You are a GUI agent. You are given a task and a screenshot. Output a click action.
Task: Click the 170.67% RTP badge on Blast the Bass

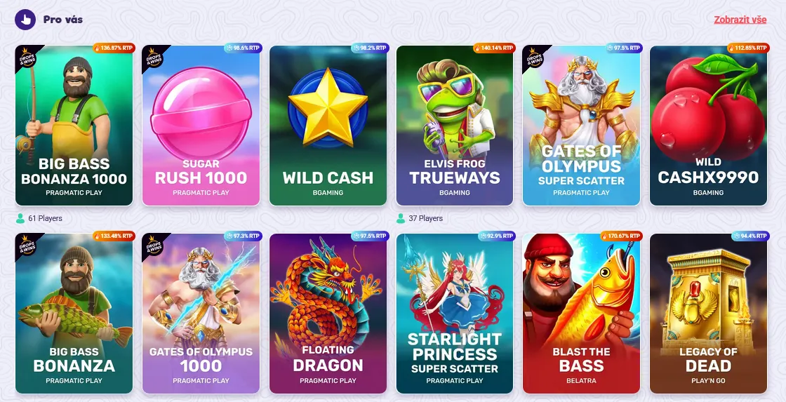(x=622, y=236)
